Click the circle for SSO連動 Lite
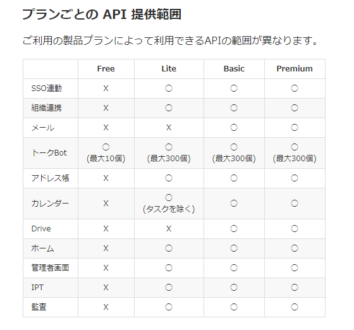This screenshot has height=330, width=354. click(x=169, y=89)
